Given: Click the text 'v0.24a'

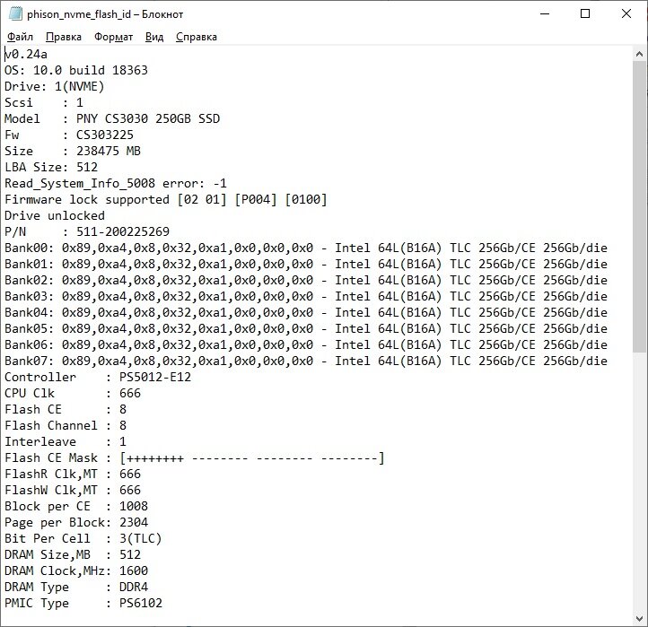Looking at the screenshot, I should pos(26,54).
